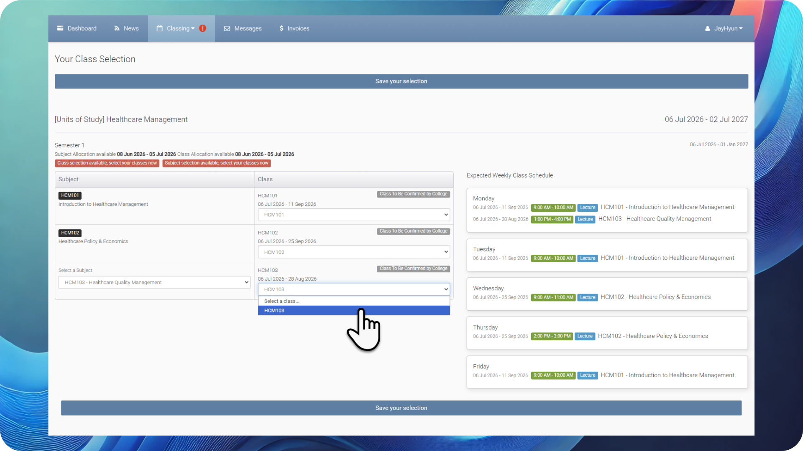Click the Classing calendar icon
Viewport: 803px width, 451px height.
(159, 28)
